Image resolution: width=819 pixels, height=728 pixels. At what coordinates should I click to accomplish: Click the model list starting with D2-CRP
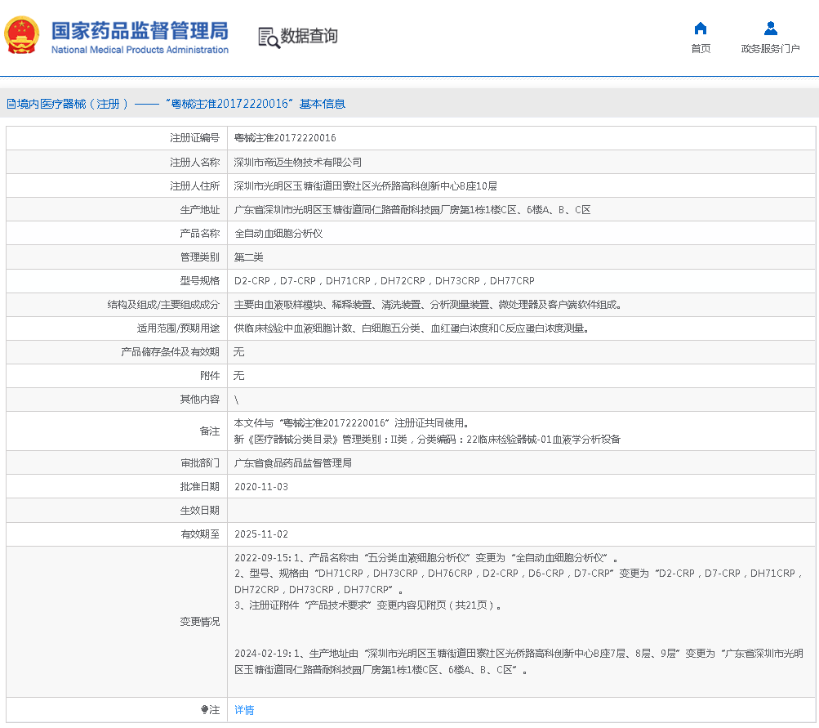click(384, 281)
